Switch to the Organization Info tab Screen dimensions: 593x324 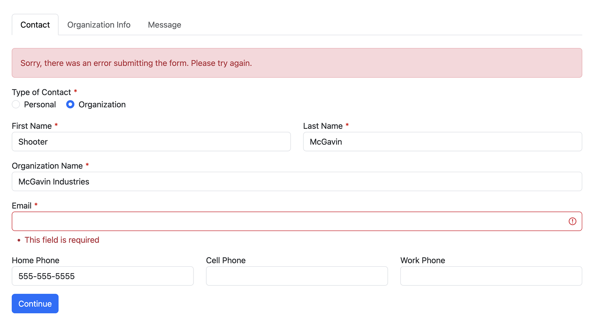(x=99, y=25)
